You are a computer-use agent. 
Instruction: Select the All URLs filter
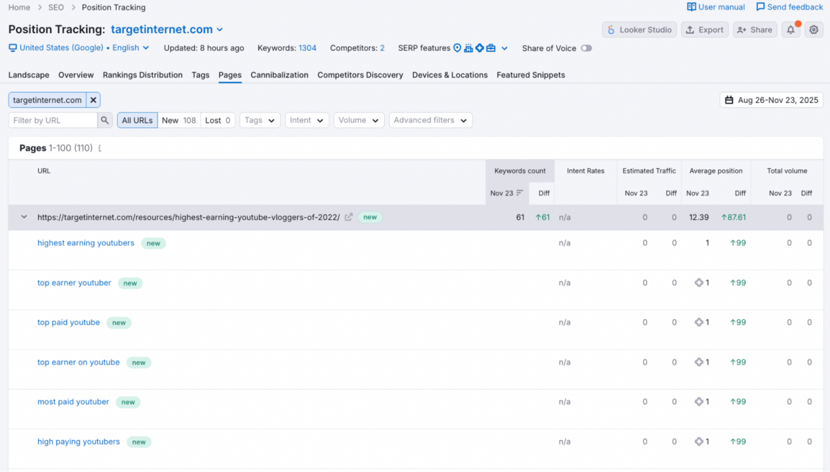click(137, 120)
